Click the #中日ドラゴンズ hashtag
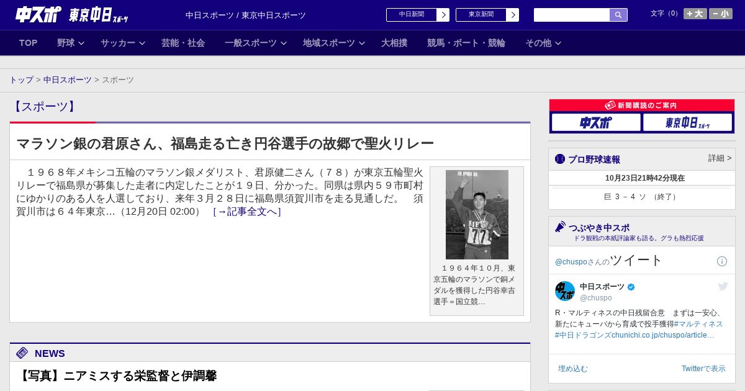This screenshot has height=391, width=745. (x=583, y=335)
